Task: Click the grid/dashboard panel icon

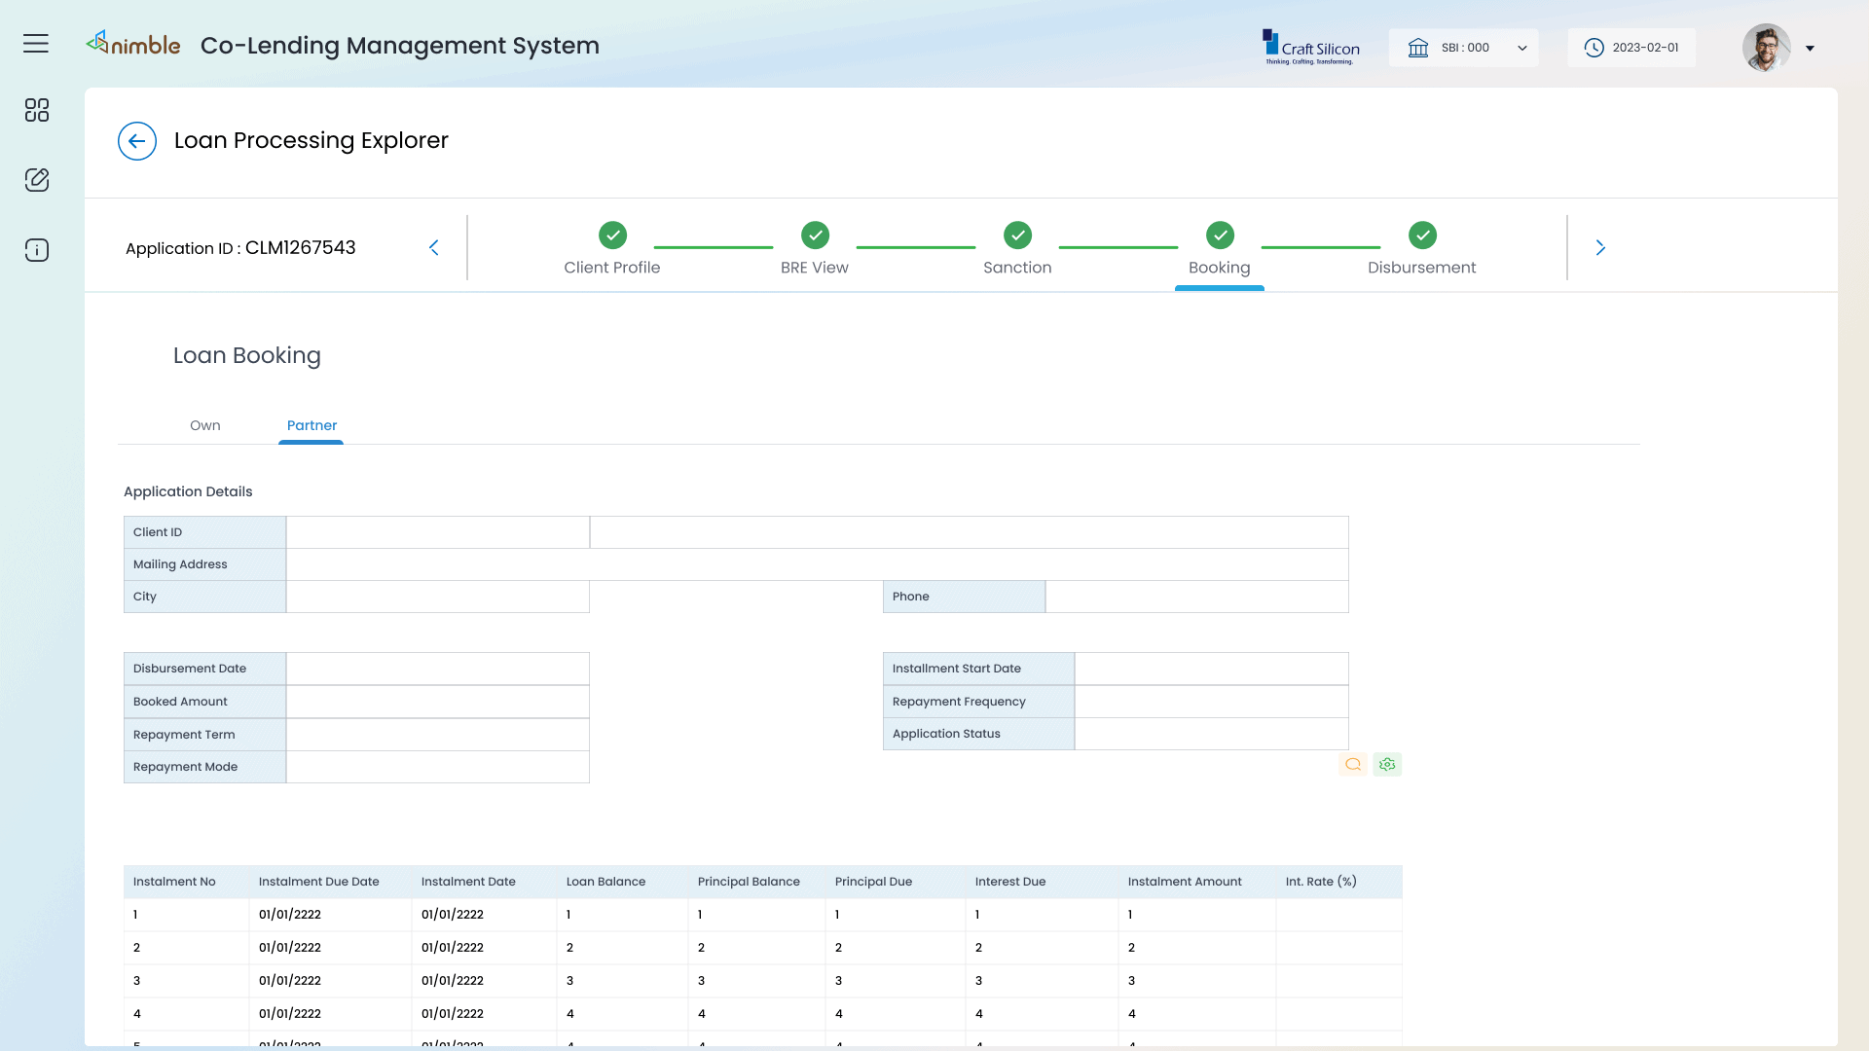Action: tap(36, 109)
